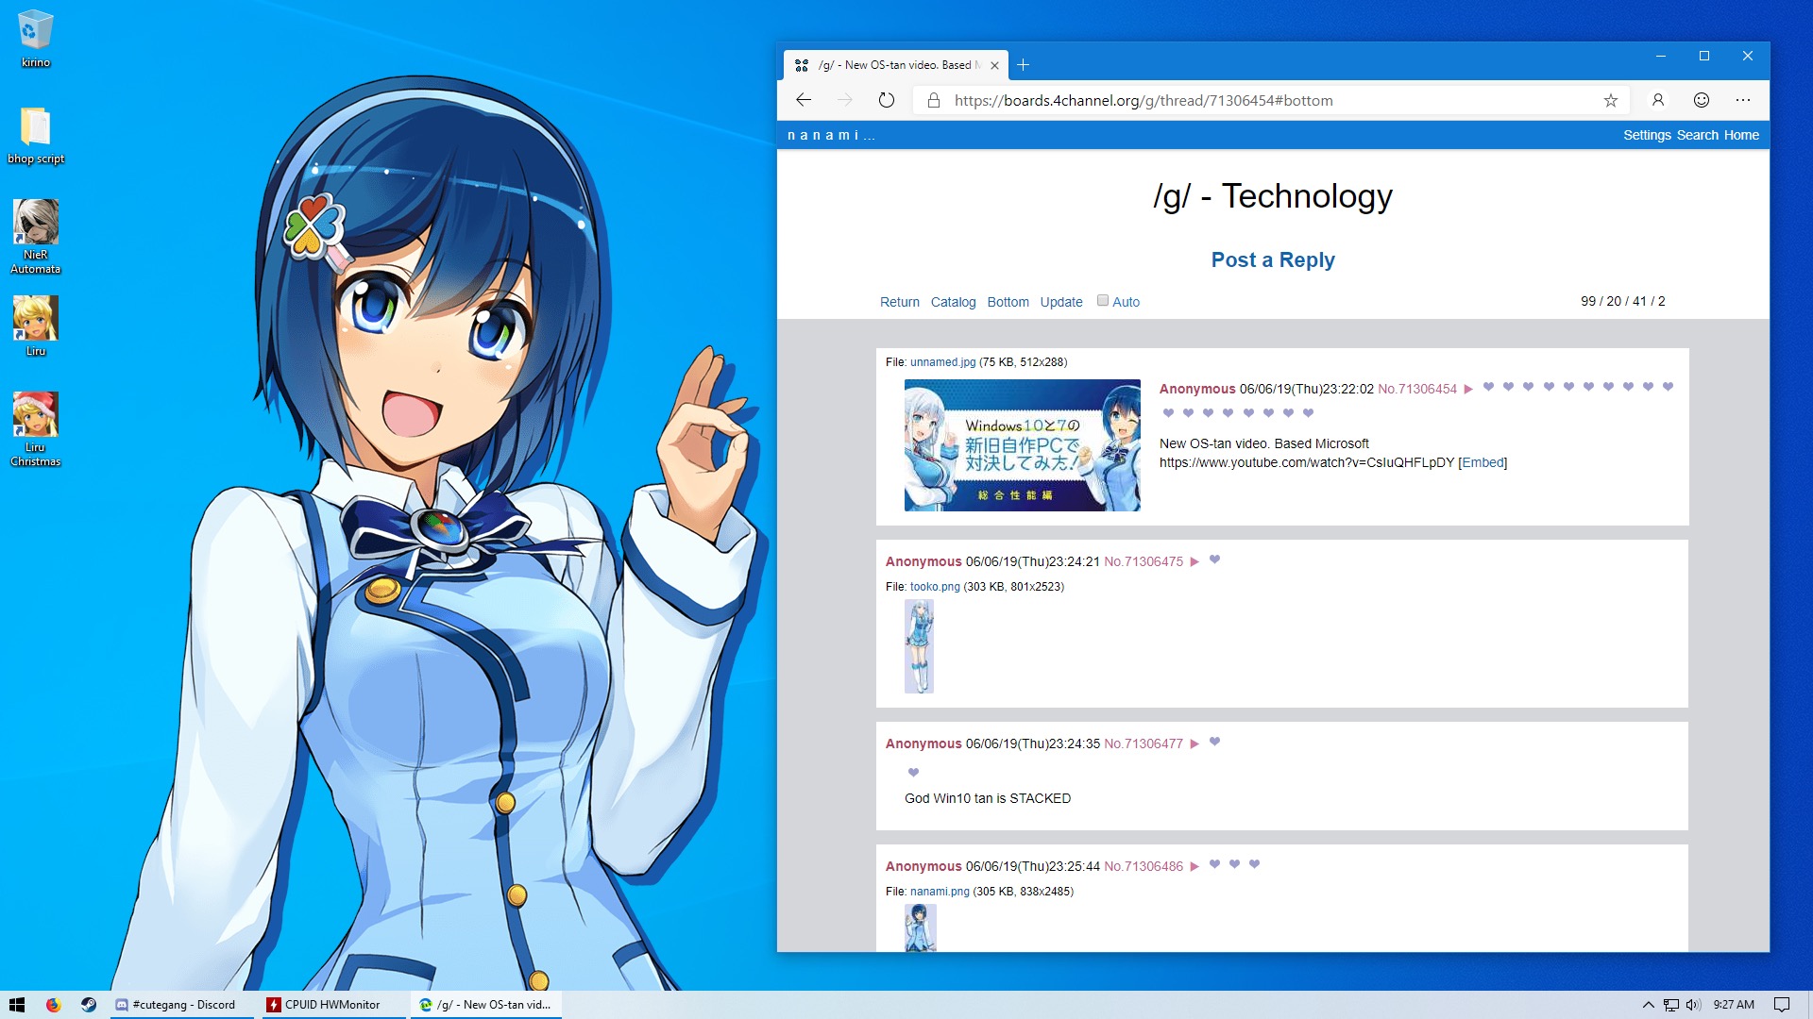
Task: Open post menu arrow for No.71306486
Action: click(1195, 867)
